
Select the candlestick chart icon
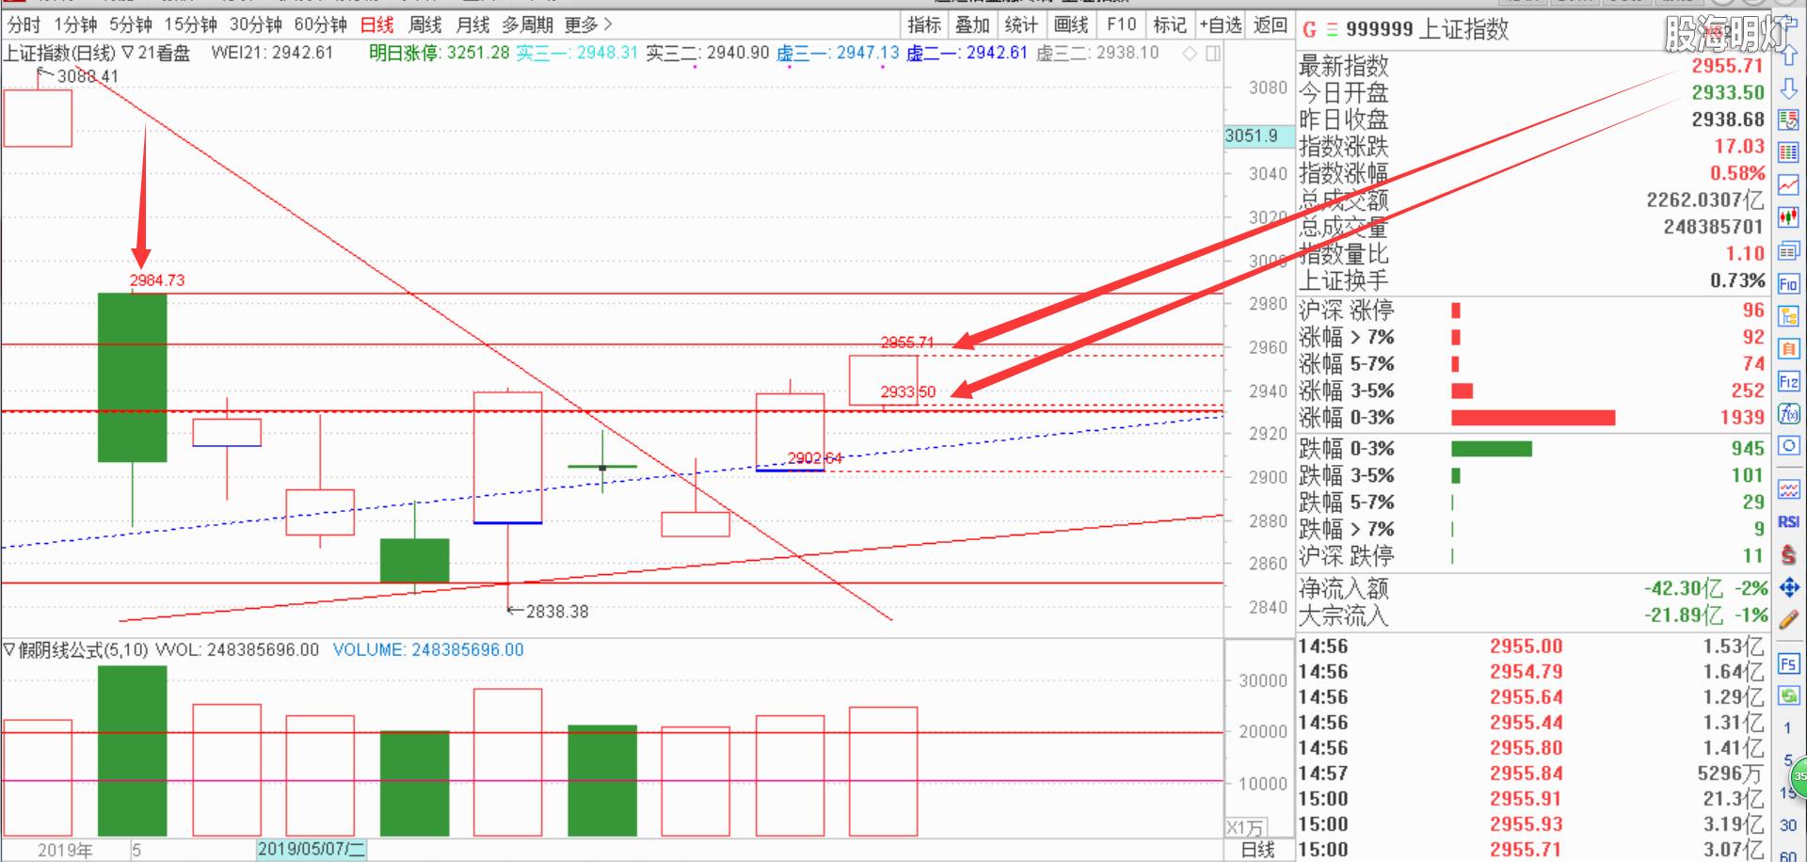[x=1788, y=218]
